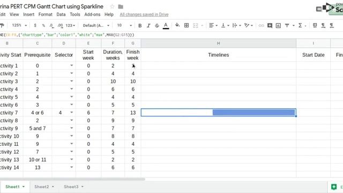Open the zoom 125% dropdown
Image resolution: width=343 pixels, height=193 pixels.
tap(19, 25)
